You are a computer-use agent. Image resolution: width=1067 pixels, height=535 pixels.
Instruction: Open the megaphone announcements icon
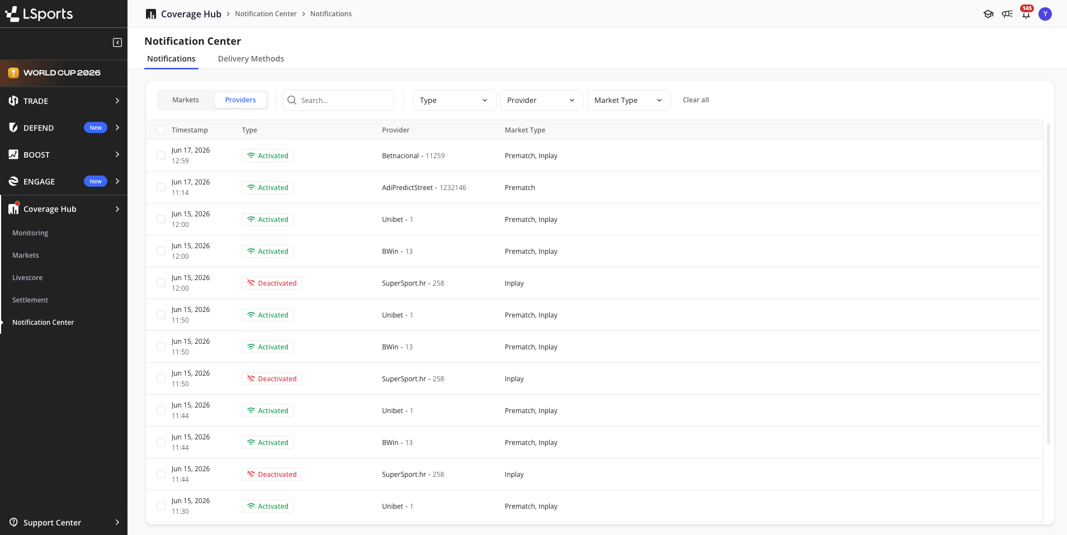pyautogui.click(x=1007, y=14)
